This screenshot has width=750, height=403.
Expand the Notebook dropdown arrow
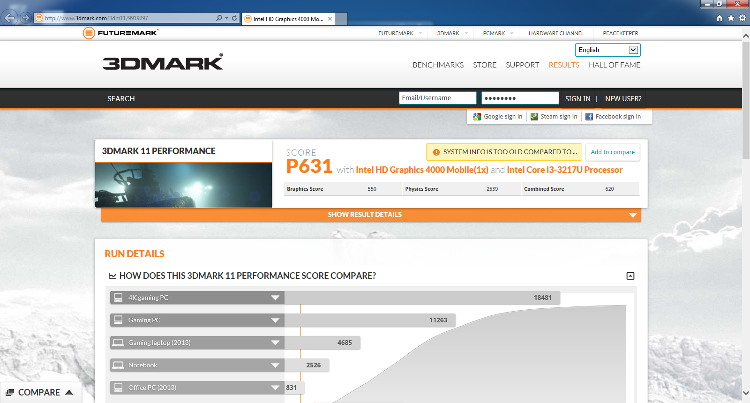tap(275, 365)
